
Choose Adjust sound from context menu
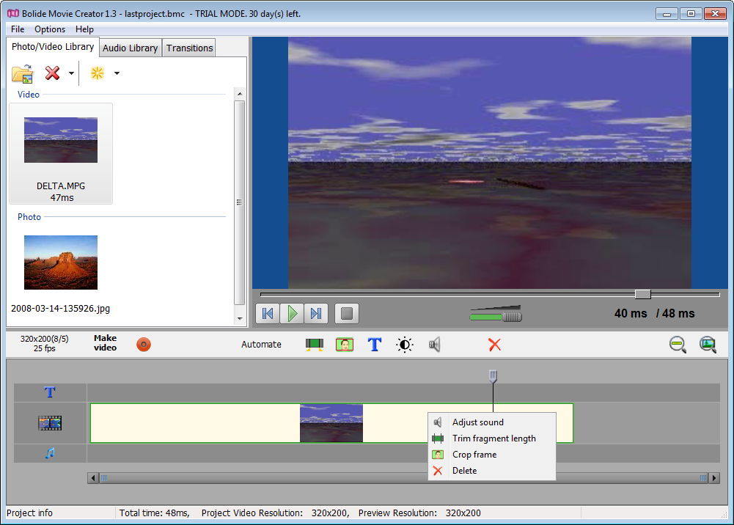click(x=492, y=422)
